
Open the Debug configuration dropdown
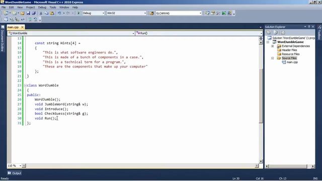pyautogui.click(x=103, y=13)
